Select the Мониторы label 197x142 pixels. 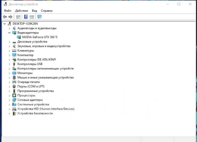(25, 73)
